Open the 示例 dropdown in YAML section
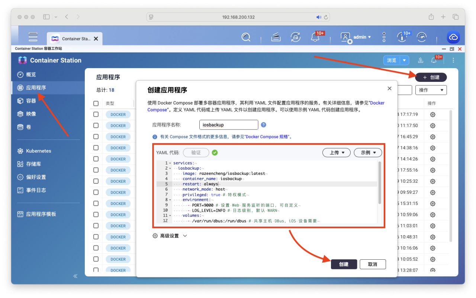The height and width of the screenshot is (298, 476). (368, 153)
